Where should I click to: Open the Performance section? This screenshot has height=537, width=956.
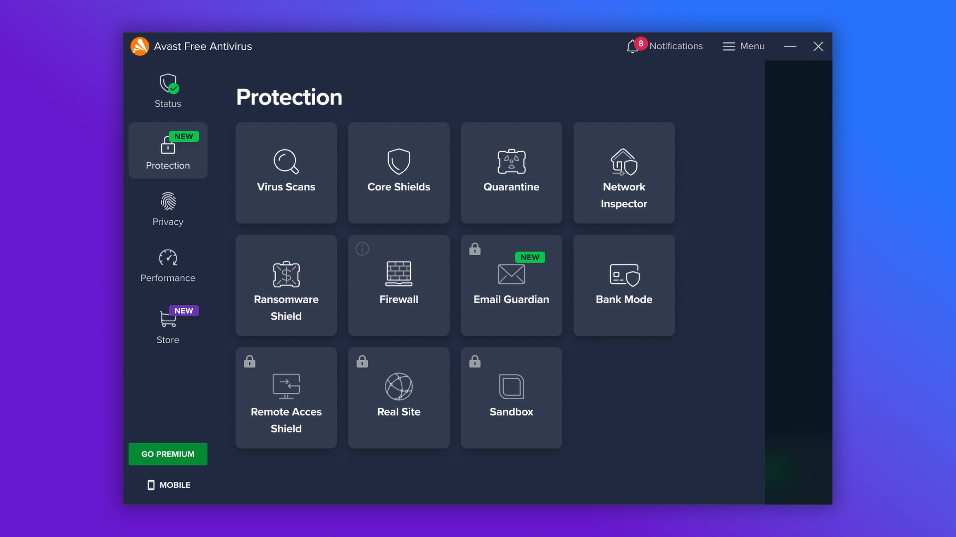pyautogui.click(x=168, y=265)
